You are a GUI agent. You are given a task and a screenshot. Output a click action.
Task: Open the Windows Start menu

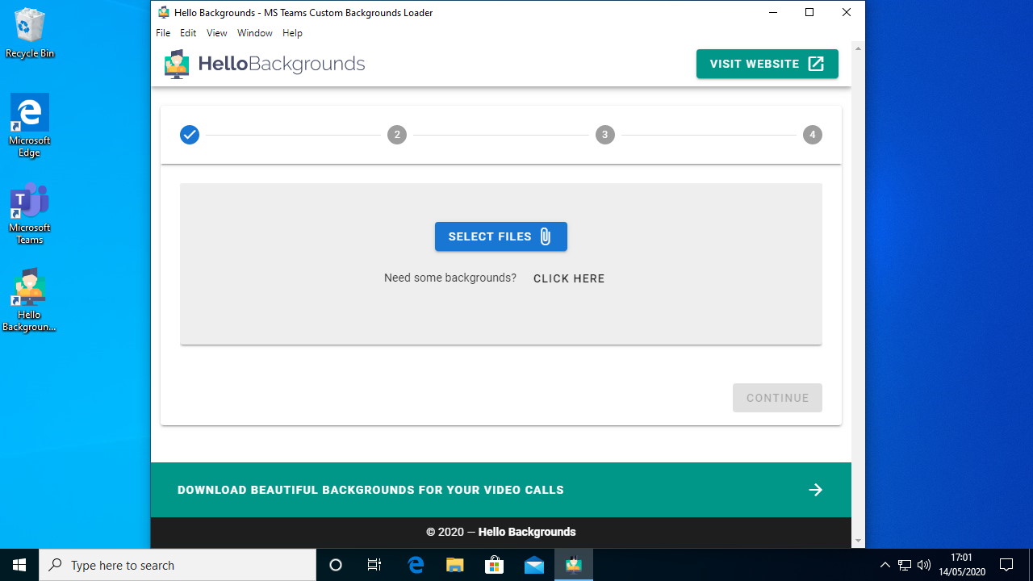pyautogui.click(x=19, y=565)
